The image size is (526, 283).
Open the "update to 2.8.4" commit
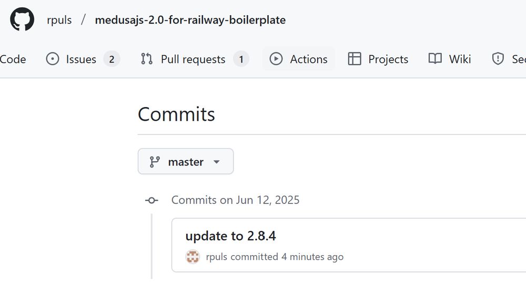tap(230, 236)
